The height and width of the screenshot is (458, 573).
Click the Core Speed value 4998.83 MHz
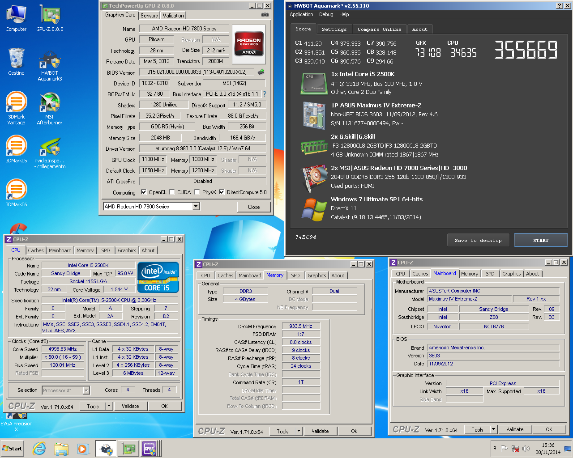[x=63, y=349]
